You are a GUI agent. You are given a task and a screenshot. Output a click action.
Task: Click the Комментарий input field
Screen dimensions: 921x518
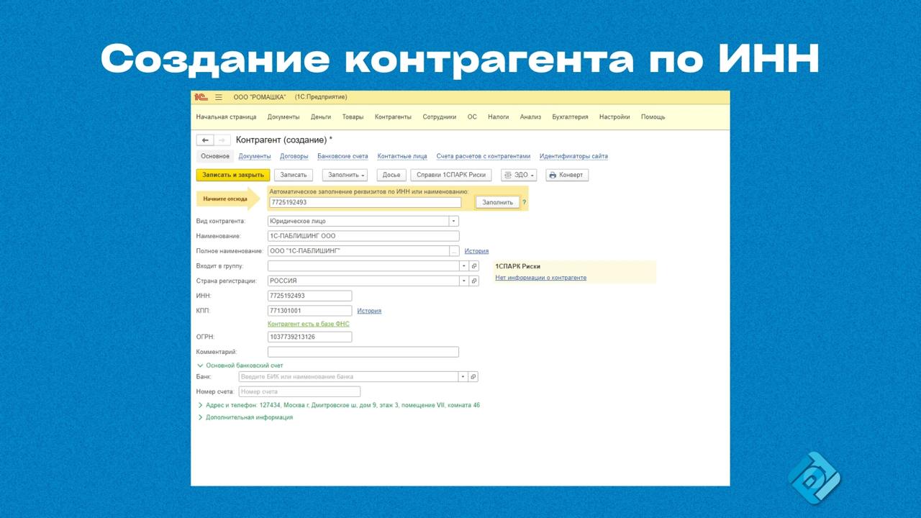[x=363, y=352]
